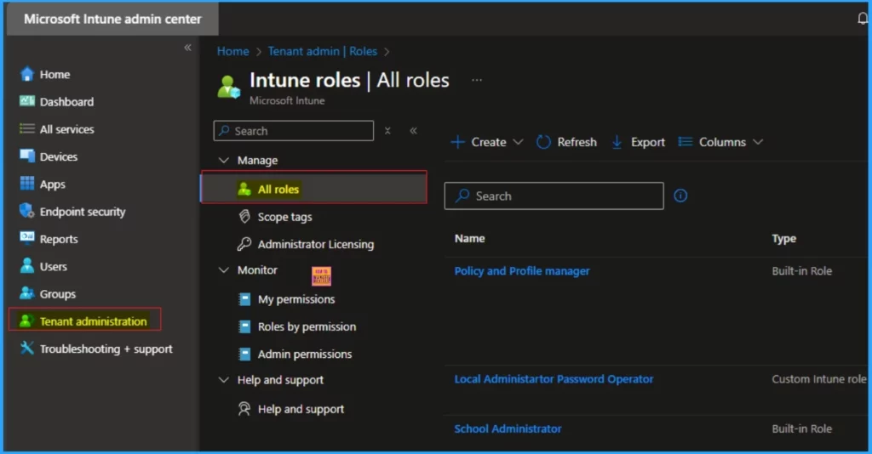The width and height of the screenshot is (872, 454).
Task: Click the Troubleshooting wrench icon
Action: point(26,348)
